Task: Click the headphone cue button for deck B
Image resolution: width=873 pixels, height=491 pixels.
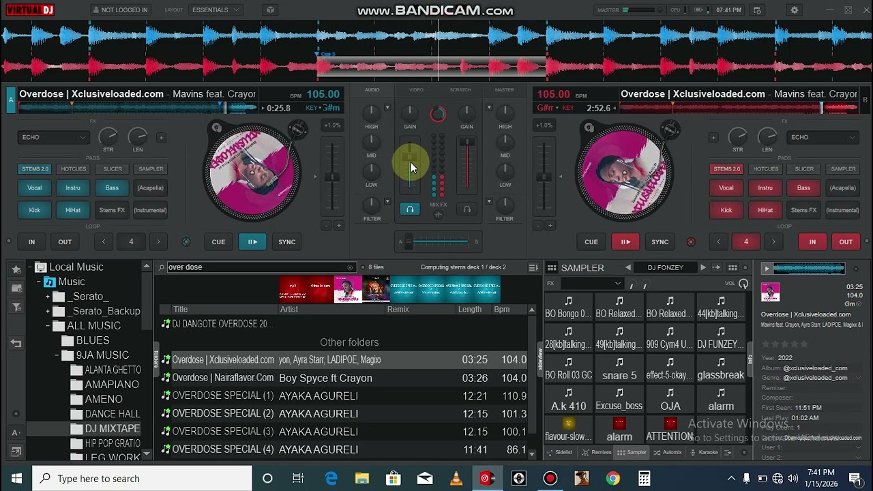Action: [467, 209]
